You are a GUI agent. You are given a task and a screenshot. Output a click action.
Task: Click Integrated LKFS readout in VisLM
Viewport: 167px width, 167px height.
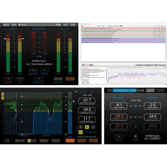[x=87, y=110]
